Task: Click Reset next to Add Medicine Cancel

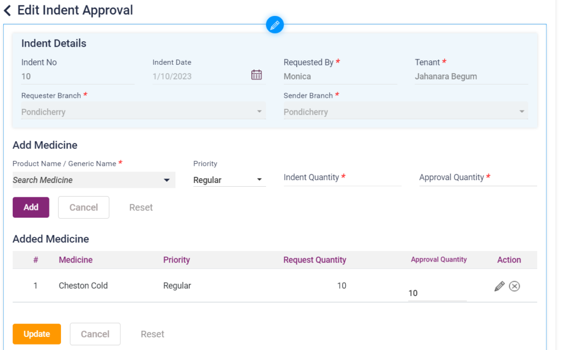Action: click(x=141, y=207)
